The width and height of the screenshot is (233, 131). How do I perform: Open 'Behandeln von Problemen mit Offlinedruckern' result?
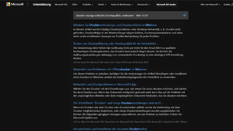110,69
